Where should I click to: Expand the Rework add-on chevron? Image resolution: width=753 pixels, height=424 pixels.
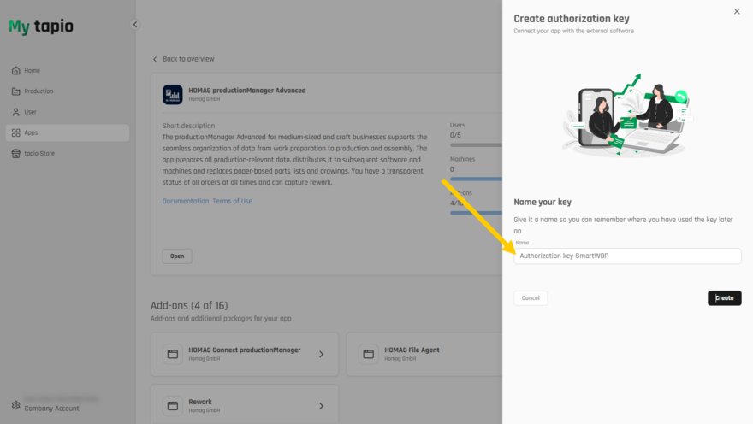click(x=321, y=406)
